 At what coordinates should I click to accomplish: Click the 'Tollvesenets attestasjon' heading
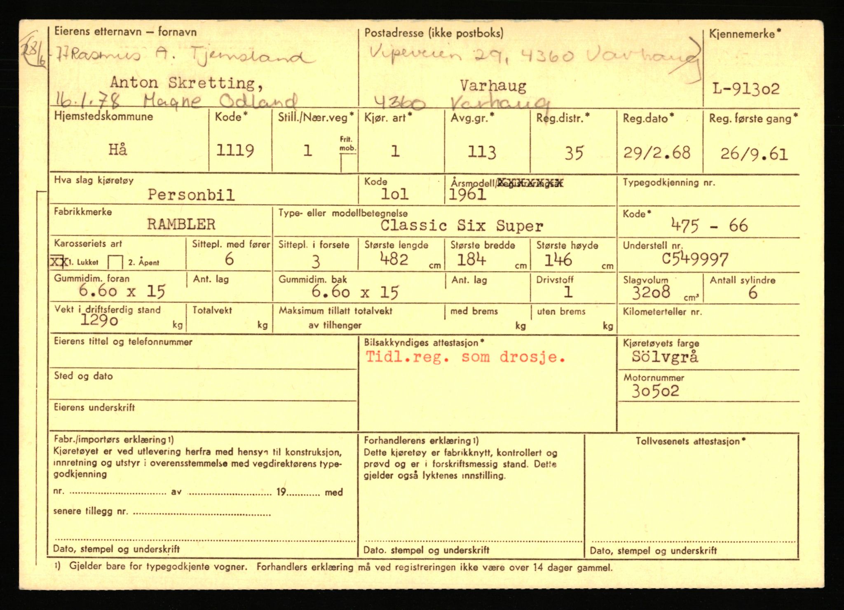pyautogui.click(x=691, y=441)
